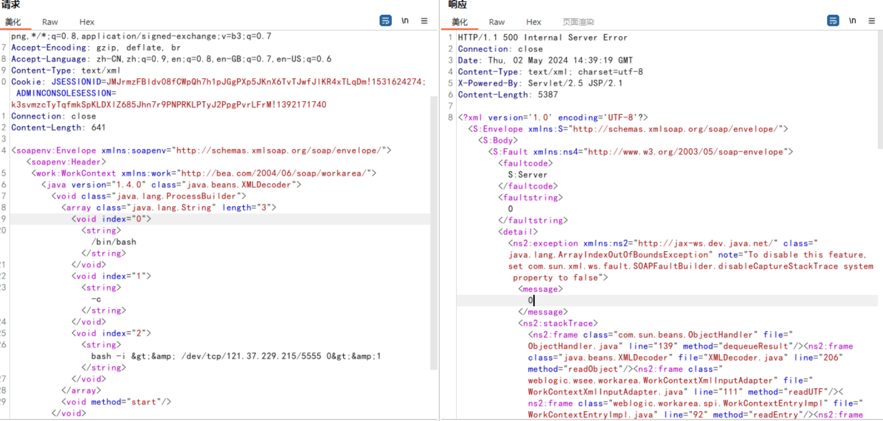The image size is (883, 421).
Task: Open the 页面渲染 render tab
Action: [x=578, y=22]
